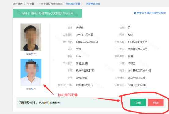Click the red 有误 button

[156, 103]
